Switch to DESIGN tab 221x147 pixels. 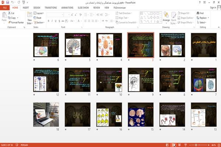click(37, 8)
